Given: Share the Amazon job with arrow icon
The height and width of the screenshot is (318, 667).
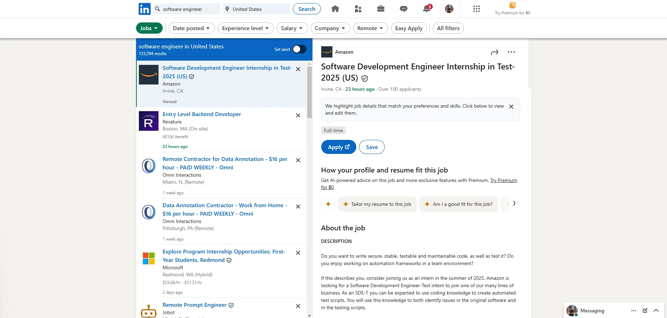Looking at the screenshot, I should pyautogui.click(x=494, y=52).
